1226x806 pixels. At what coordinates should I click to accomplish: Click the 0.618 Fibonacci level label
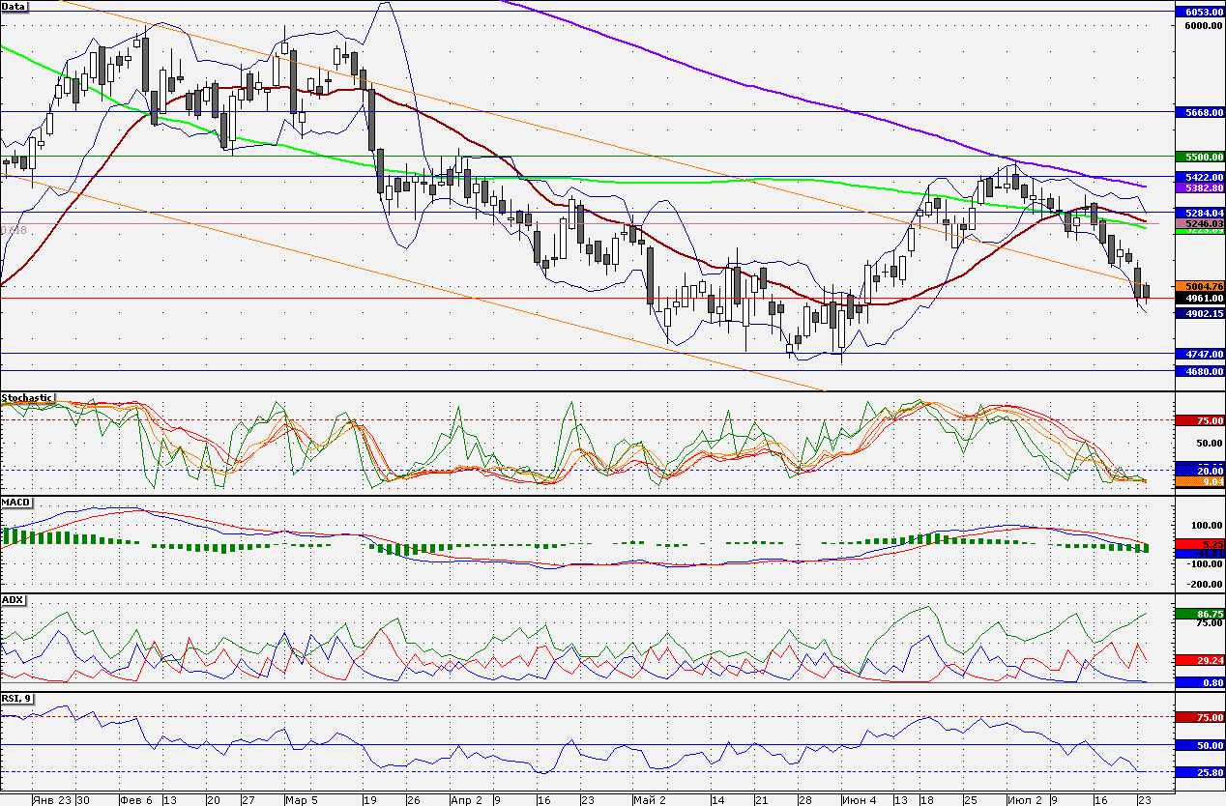(x=13, y=229)
